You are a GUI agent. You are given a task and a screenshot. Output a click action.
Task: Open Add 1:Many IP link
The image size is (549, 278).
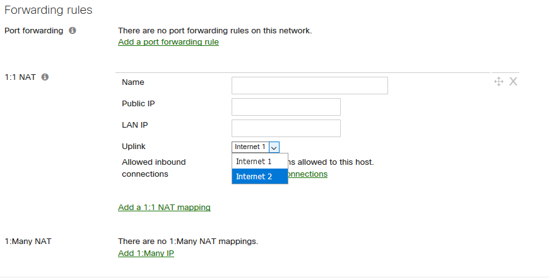click(146, 253)
